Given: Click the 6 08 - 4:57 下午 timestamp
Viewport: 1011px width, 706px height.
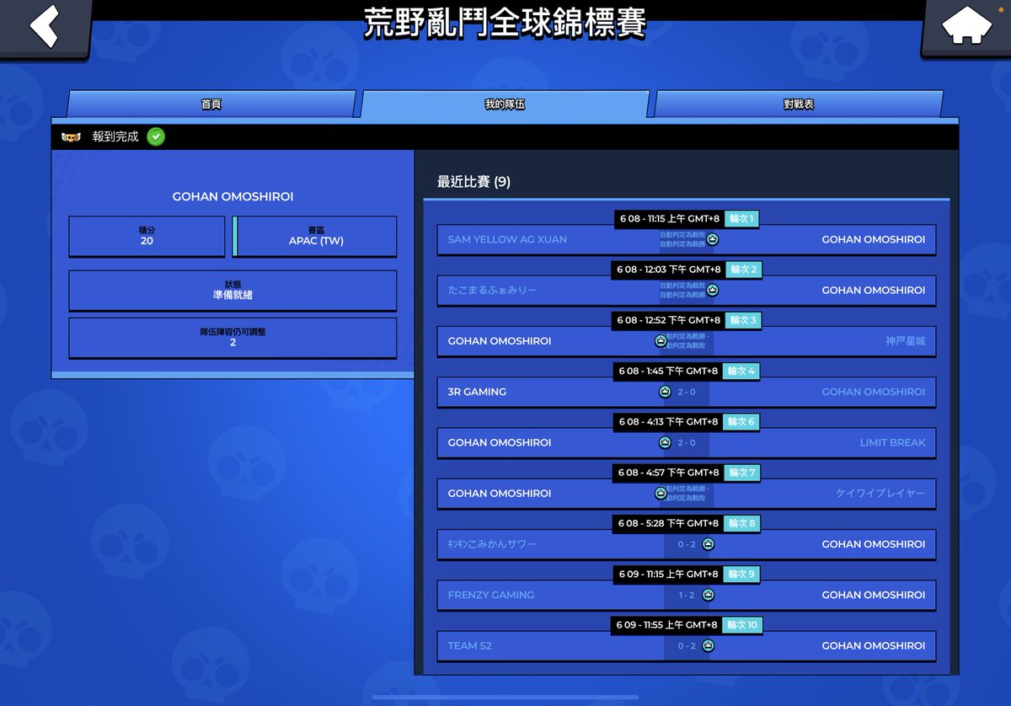Looking at the screenshot, I should (669, 473).
